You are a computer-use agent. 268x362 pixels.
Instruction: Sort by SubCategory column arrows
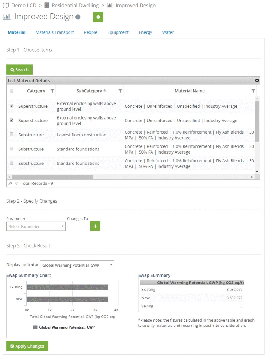point(105,91)
